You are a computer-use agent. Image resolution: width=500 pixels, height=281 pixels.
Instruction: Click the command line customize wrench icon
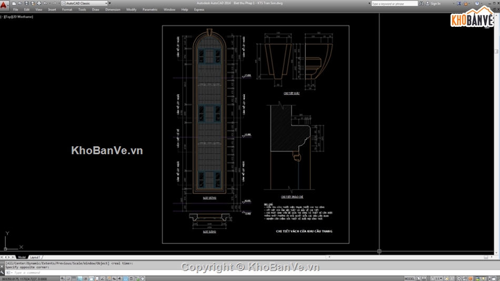pyautogui.click(x=2, y=272)
